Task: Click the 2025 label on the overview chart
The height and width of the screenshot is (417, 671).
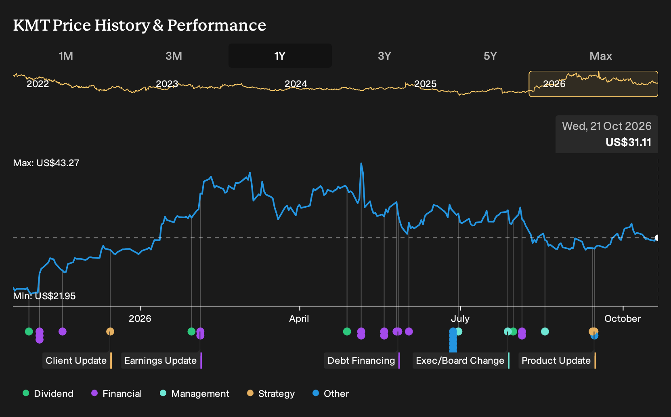Action: (426, 84)
